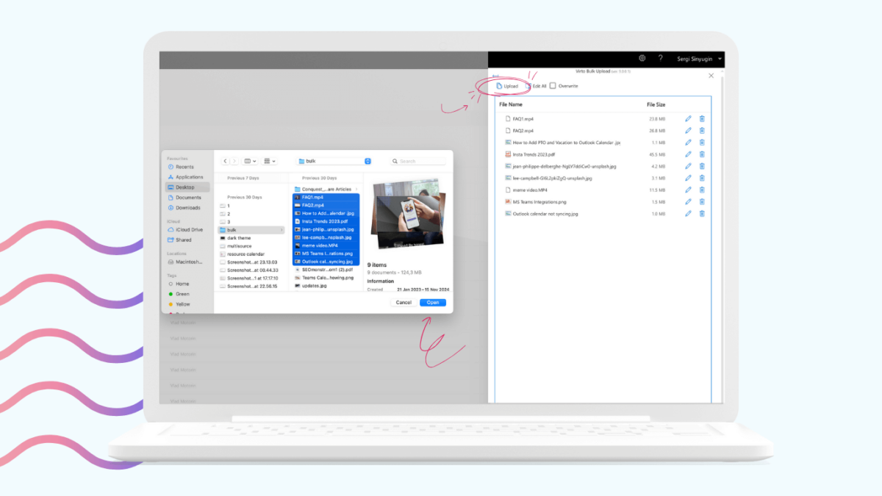Delete Insta Trends 2023.pdf with trash icon
This screenshot has width=882, height=496.
point(701,154)
